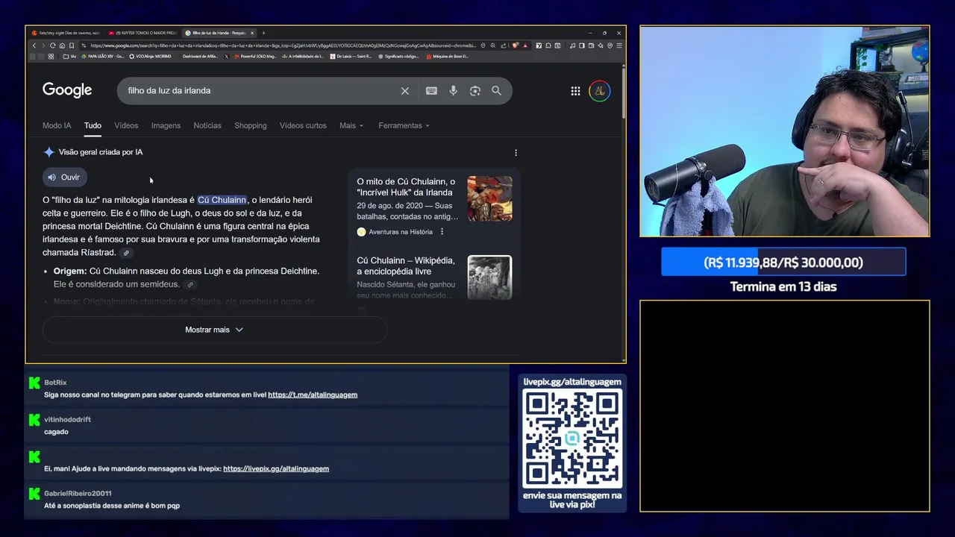Switch to Vídeos curtos tab
This screenshot has width=955, height=537.
[303, 125]
